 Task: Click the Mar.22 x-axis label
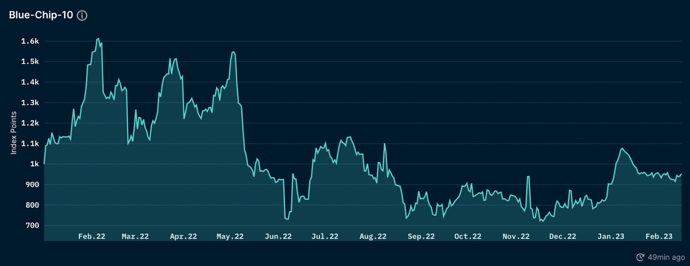(x=135, y=236)
